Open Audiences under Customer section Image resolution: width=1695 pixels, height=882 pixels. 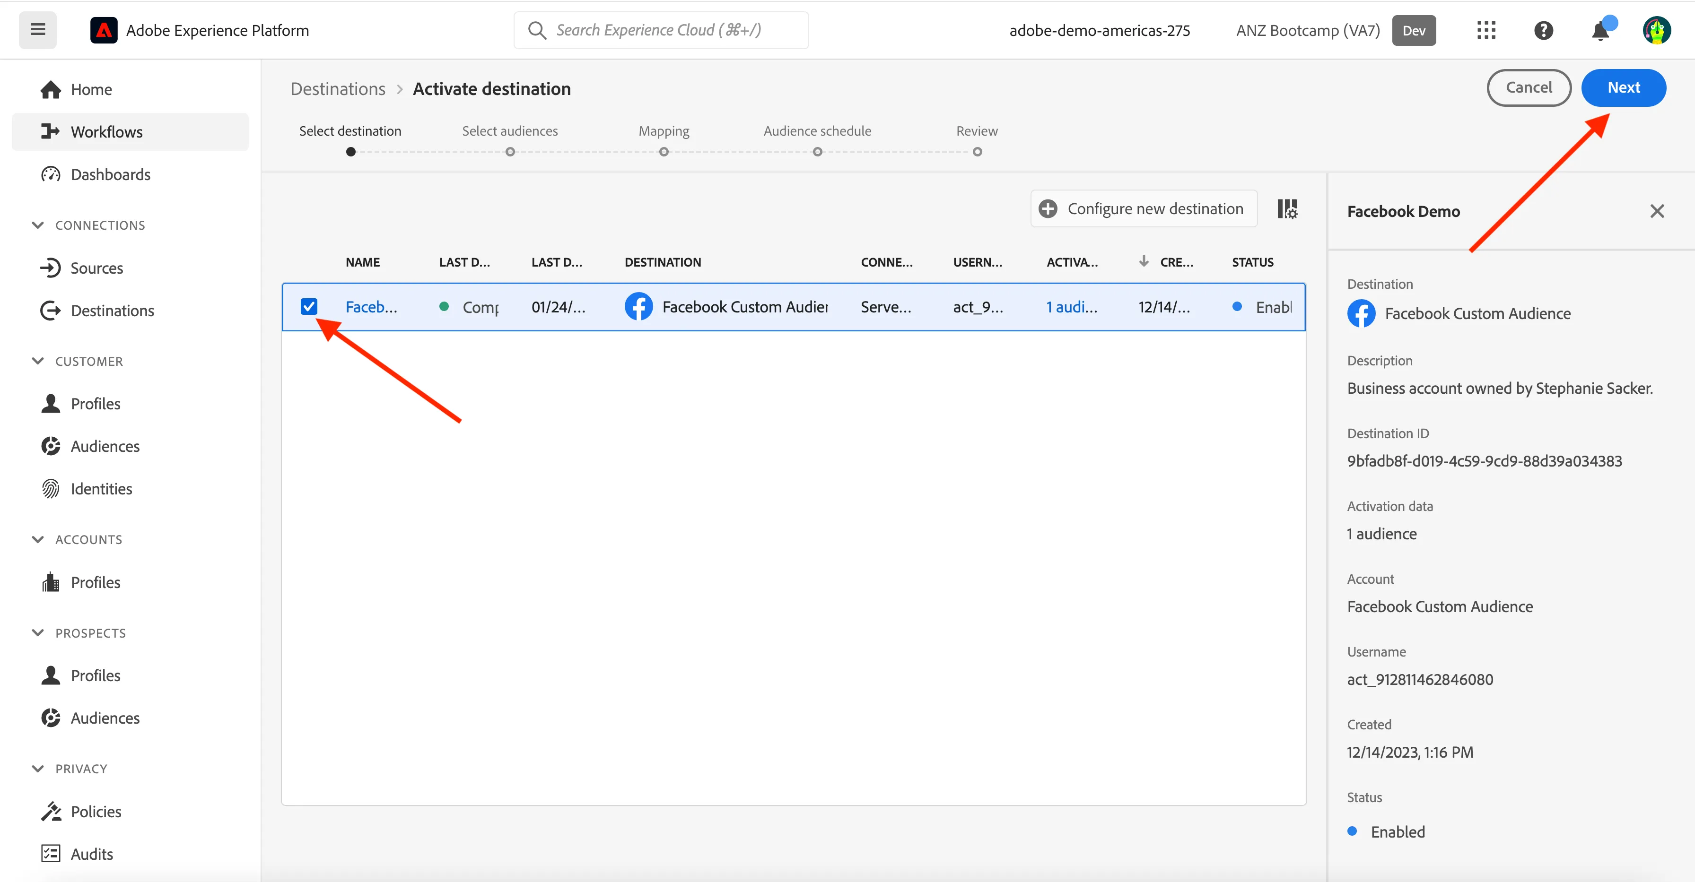pos(130,446)
